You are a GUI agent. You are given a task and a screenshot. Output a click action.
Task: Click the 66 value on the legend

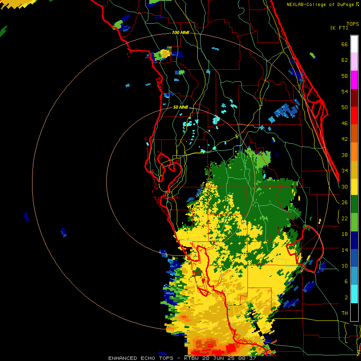point(345,45)
